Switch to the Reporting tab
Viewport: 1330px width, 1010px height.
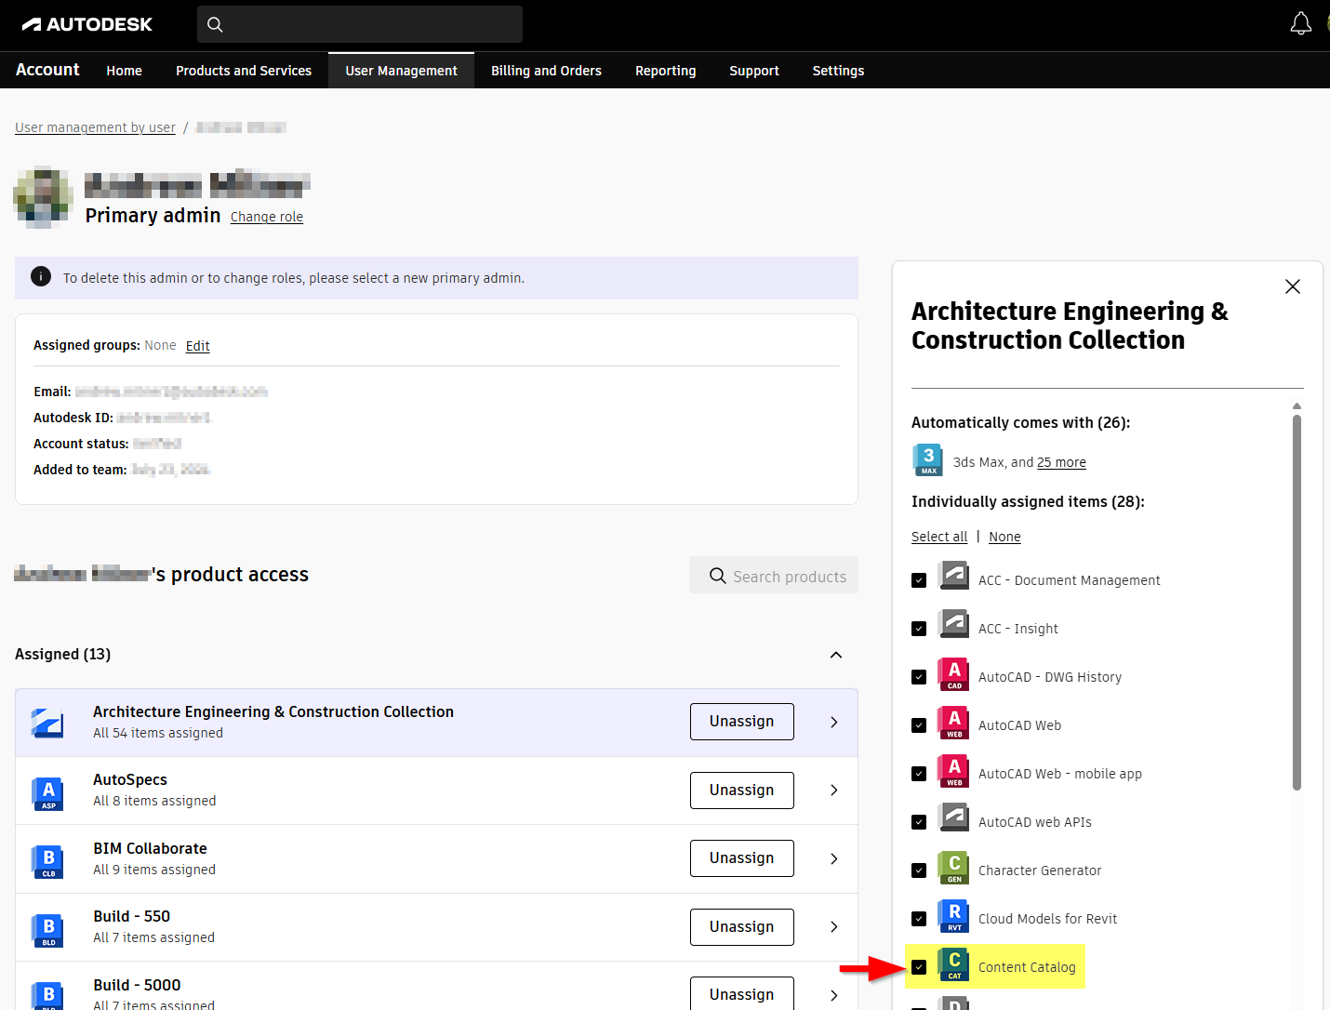[x=665, y=71]
